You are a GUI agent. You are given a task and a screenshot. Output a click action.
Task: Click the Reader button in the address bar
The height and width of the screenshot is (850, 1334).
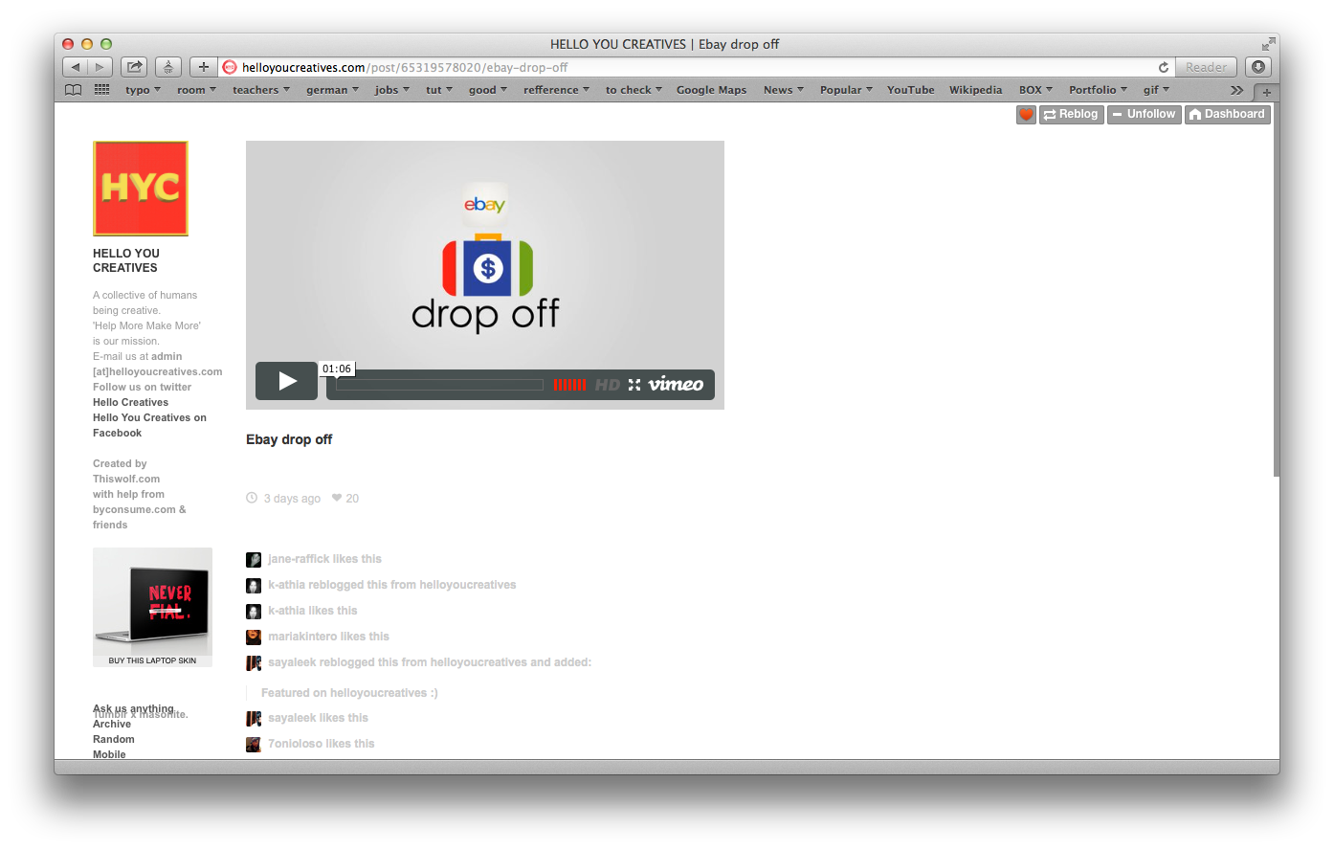[1206, 67]
